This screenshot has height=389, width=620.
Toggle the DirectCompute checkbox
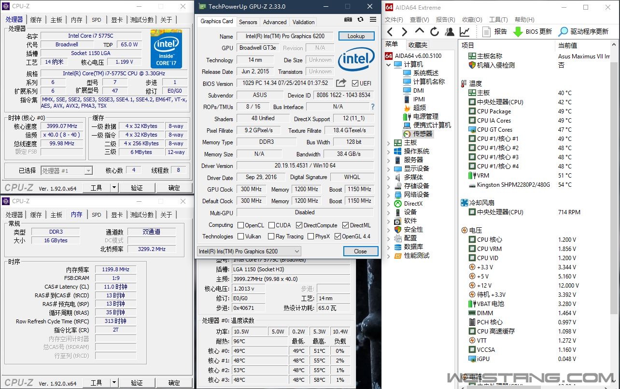click(x=299, y=225)
